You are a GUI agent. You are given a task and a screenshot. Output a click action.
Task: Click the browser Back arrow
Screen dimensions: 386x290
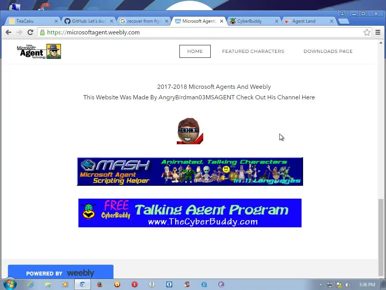8,32
